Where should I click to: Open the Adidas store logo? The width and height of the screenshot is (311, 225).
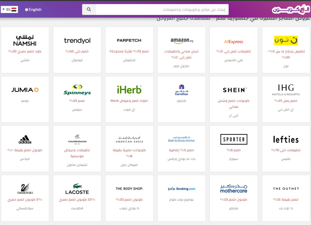click(25, 139)
